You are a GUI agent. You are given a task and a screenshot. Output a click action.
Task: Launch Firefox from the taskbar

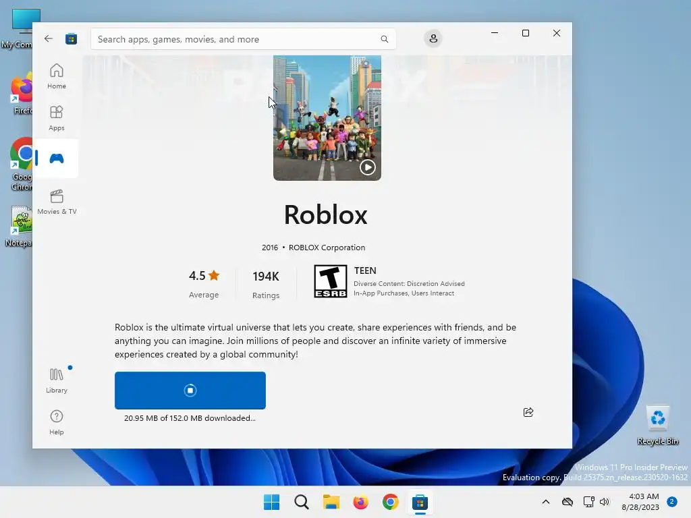coord(360,502)
